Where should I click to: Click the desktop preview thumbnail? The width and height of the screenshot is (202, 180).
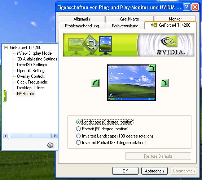pyautogui.click(x=131, y=83)
